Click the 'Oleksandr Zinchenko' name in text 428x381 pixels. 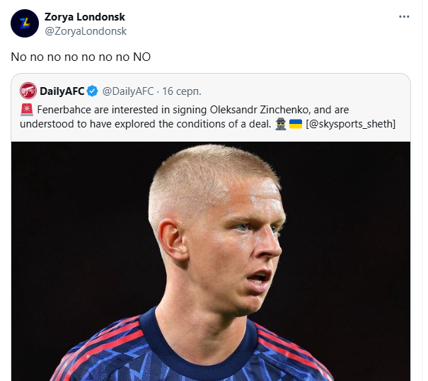pyautogui.click(x=260, y=110)
